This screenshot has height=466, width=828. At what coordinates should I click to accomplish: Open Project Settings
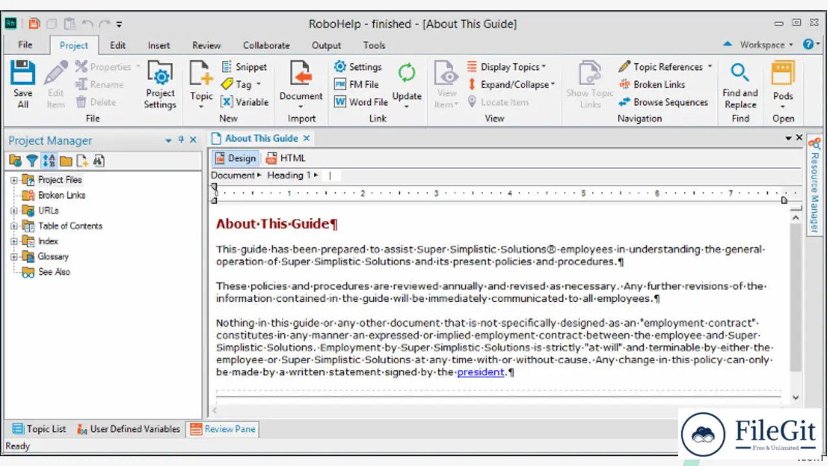point(160,85)
